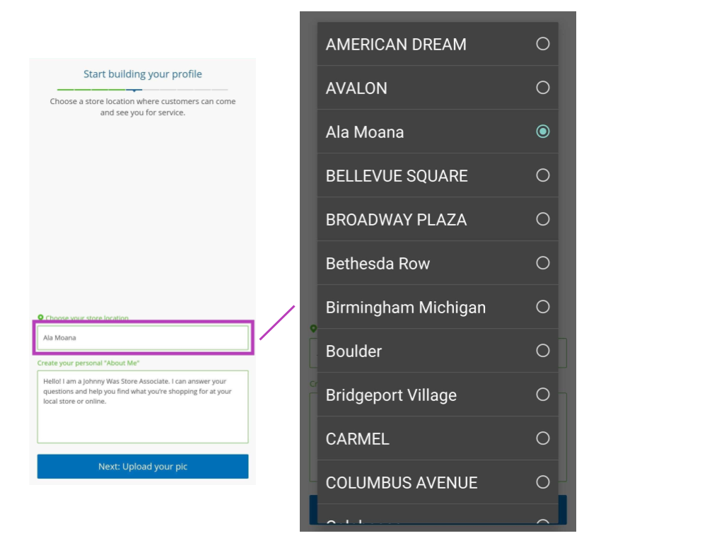The height and width of the screenshot is (543, 724).
Task: Click the Start building your profile heading
Action: coord(142,74)
